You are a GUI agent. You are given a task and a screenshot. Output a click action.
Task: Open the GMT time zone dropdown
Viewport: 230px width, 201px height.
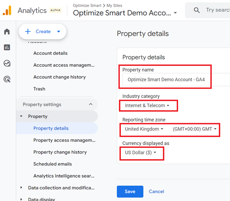tap(195, 129)
